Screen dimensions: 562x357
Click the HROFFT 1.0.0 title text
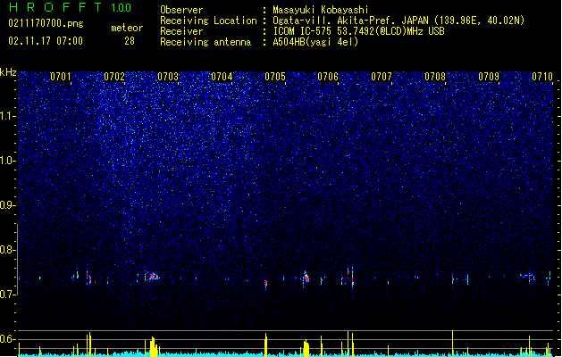tap(71, 7)
